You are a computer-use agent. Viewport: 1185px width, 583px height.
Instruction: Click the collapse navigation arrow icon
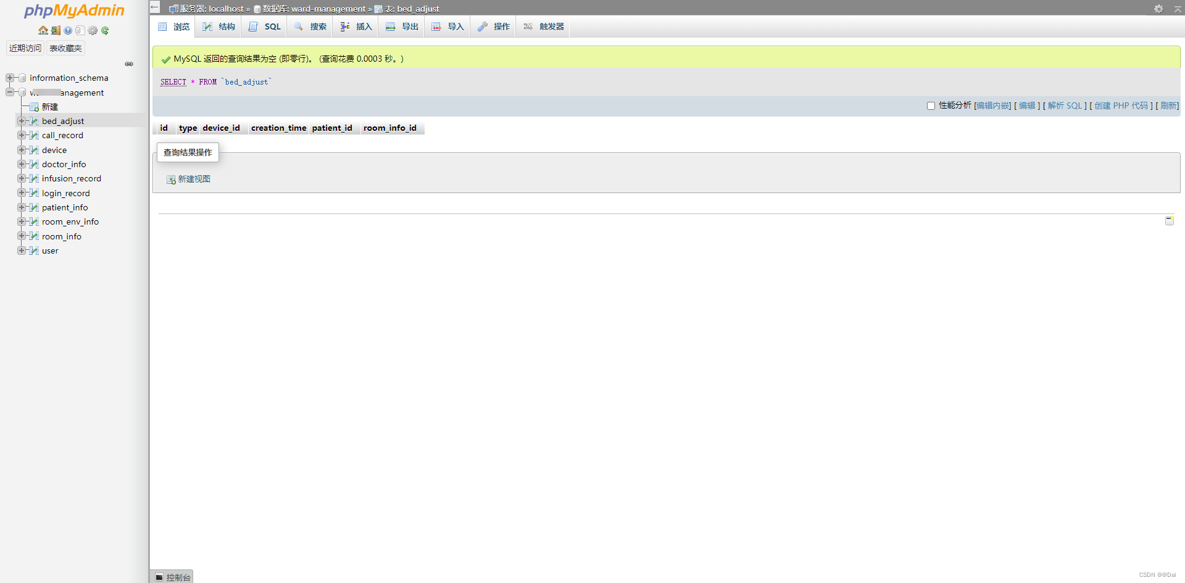click(155, 7)
